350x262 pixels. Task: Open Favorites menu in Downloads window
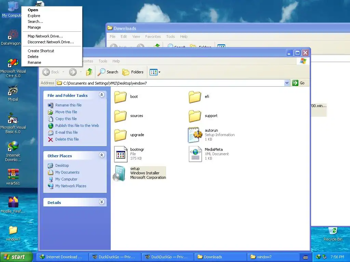click(x=153, y=37)
